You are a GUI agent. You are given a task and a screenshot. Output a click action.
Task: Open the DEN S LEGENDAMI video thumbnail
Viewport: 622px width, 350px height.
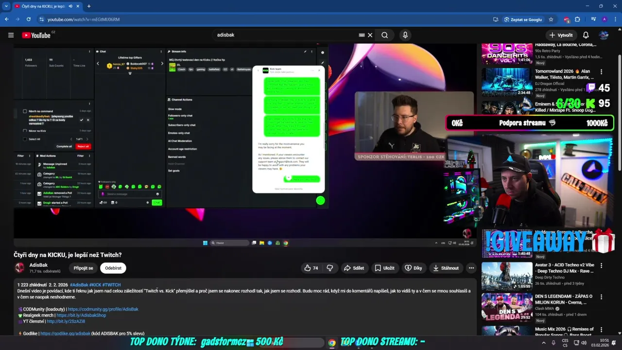507,307
